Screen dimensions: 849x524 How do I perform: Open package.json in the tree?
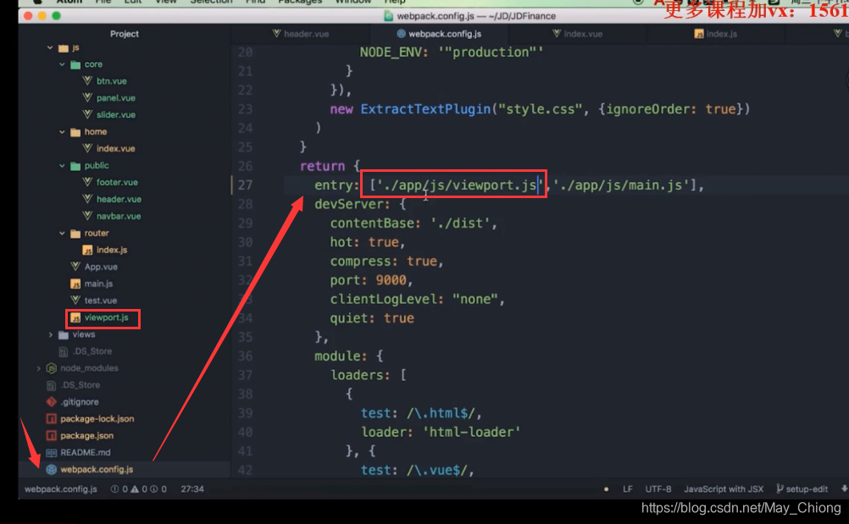[86, 436]
